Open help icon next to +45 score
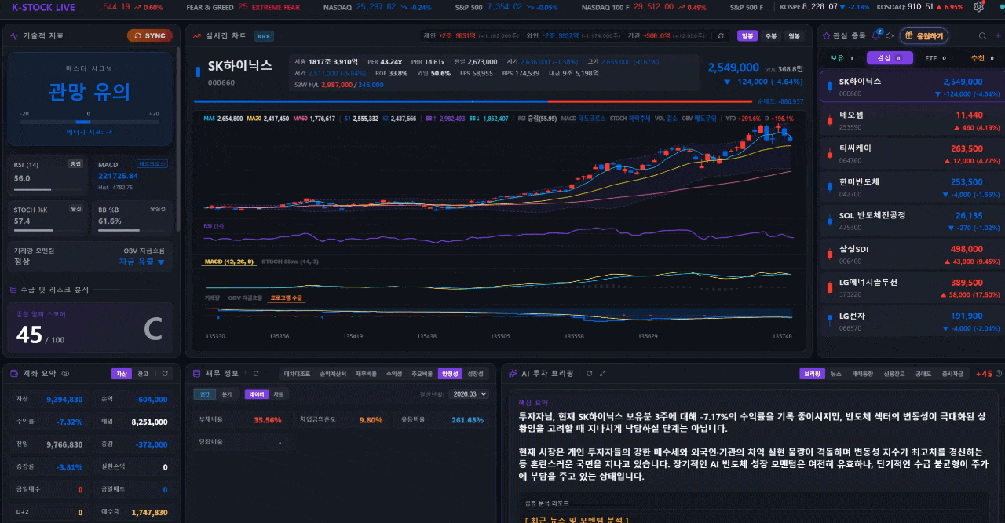This screenshot has width=1005, height=523. point(1000,374)
